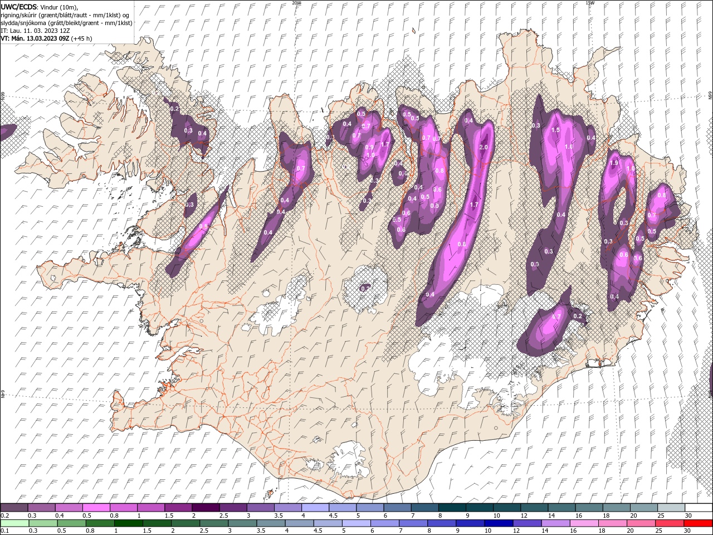Select the lower legend swatch starting at 0.3
The width and height of the screenshot is (713, 535).
click(43, 523)
